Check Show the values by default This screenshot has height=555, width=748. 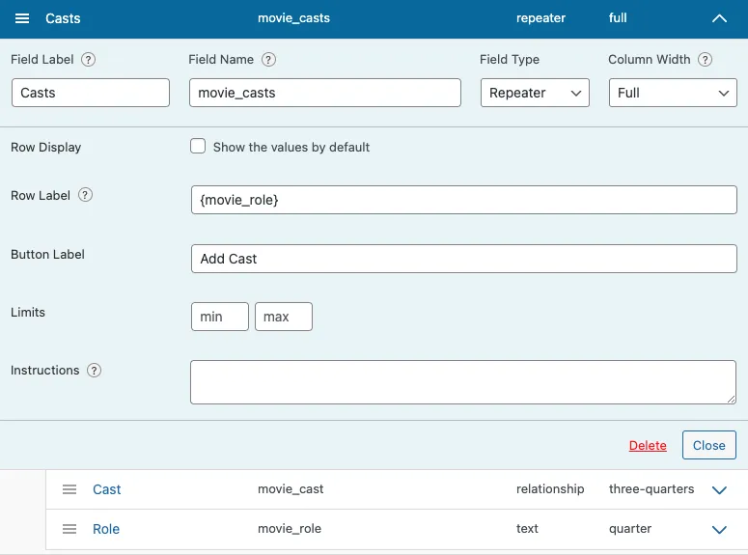point(198,146)
